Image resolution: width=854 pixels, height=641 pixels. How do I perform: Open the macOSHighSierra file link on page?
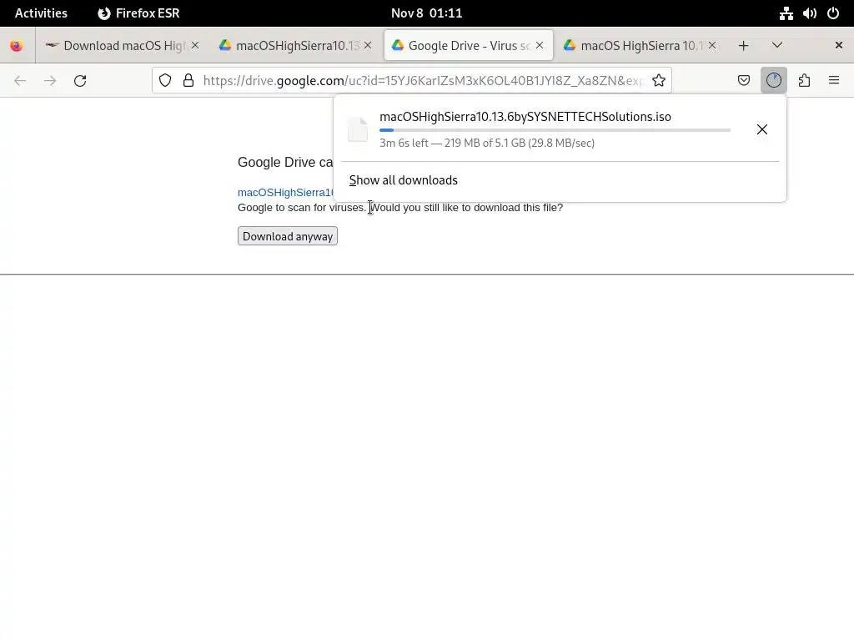pos(285,193)
